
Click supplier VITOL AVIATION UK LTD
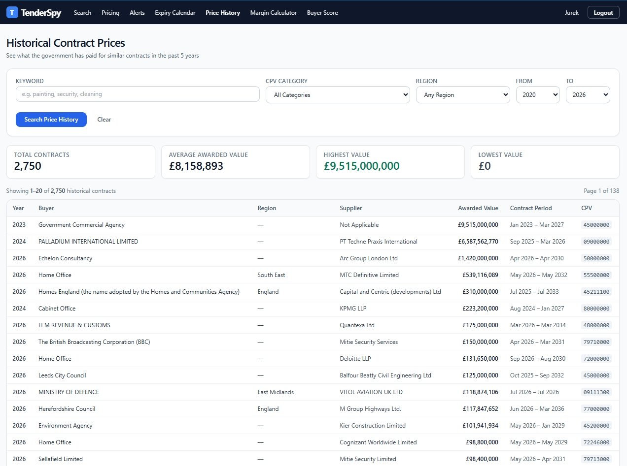coord(371,392)
